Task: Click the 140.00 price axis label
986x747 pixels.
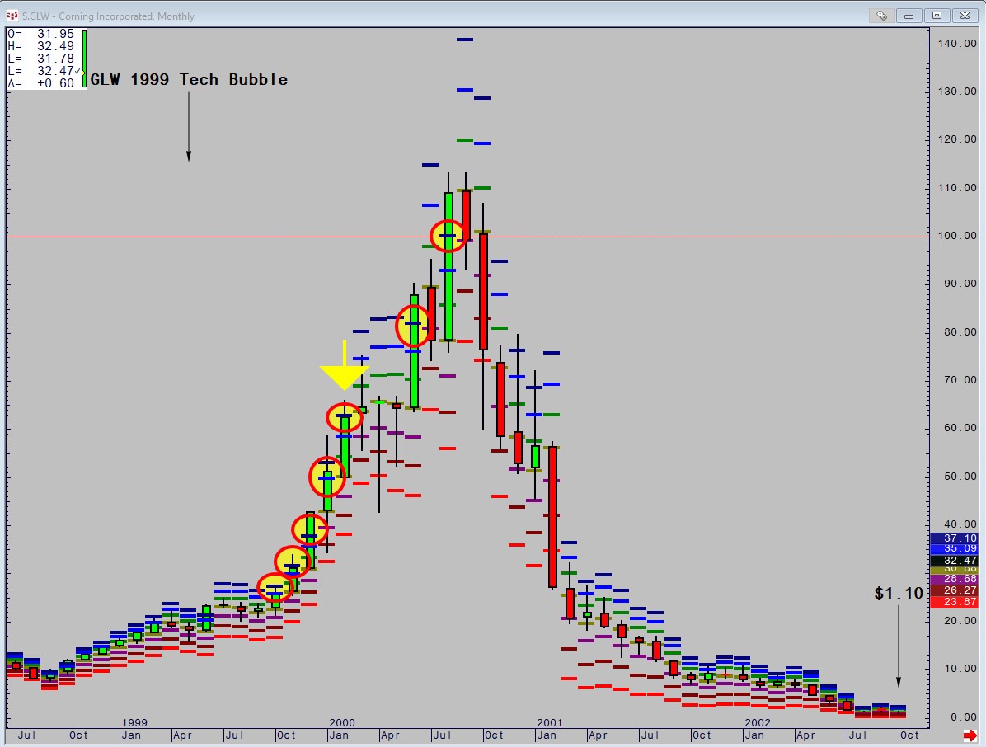Action: point(957,44)
